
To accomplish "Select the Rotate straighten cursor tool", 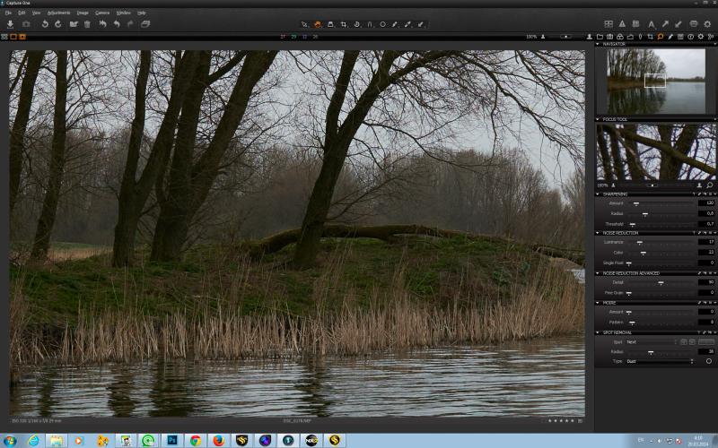I will (356, 25).
